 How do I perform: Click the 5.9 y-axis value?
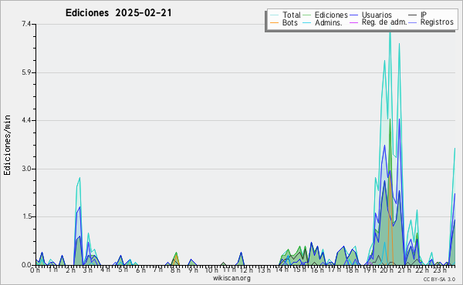26,72
